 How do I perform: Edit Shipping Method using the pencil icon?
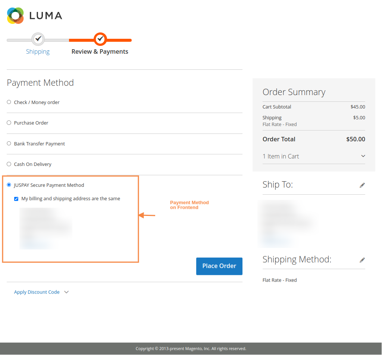coord(362,260)
